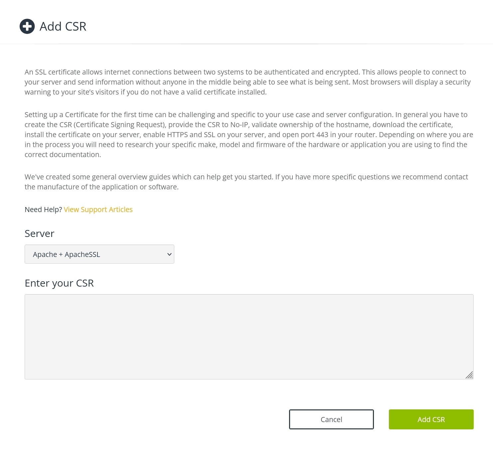Screen dimensions: 493x450
Task: Click the Need Help? text
Action: pyautogui.click(x=43, y=209)
